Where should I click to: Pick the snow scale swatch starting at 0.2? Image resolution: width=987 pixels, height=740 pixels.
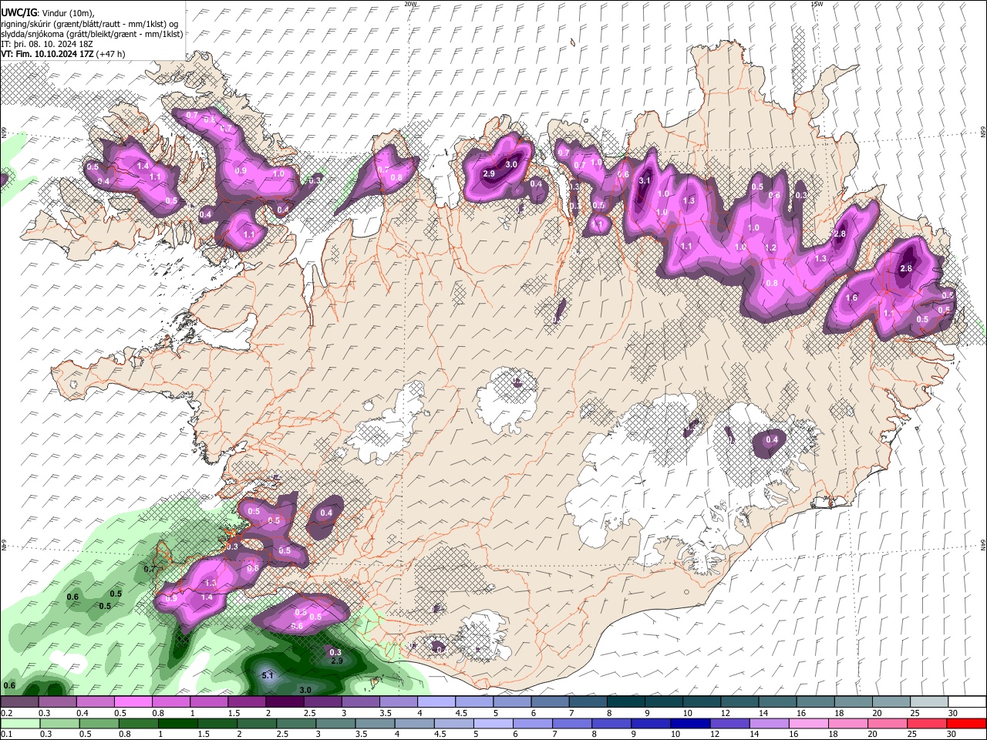point(19,702)
